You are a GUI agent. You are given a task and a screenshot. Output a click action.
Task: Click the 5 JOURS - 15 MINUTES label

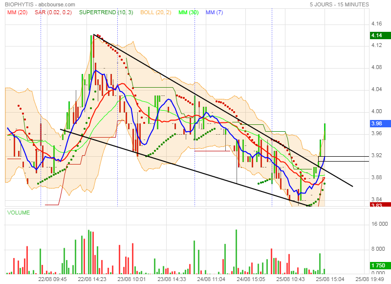[339, 4]
